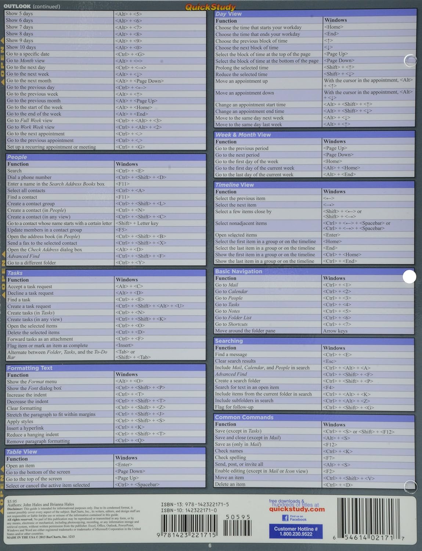
Task: Click the 'OUTLOOK (continued)' heading
Action: click(32, 6)
